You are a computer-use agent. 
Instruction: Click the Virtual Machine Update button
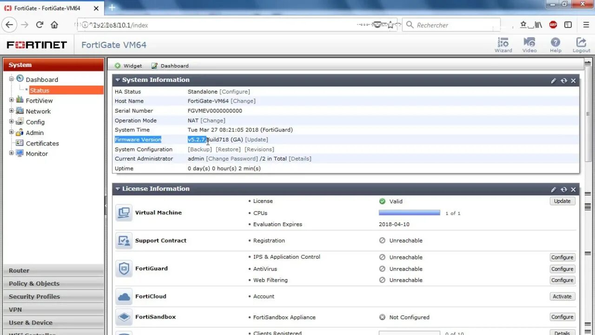(x=562, y=201)
